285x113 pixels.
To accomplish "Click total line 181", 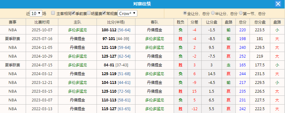I will [260, 39].
